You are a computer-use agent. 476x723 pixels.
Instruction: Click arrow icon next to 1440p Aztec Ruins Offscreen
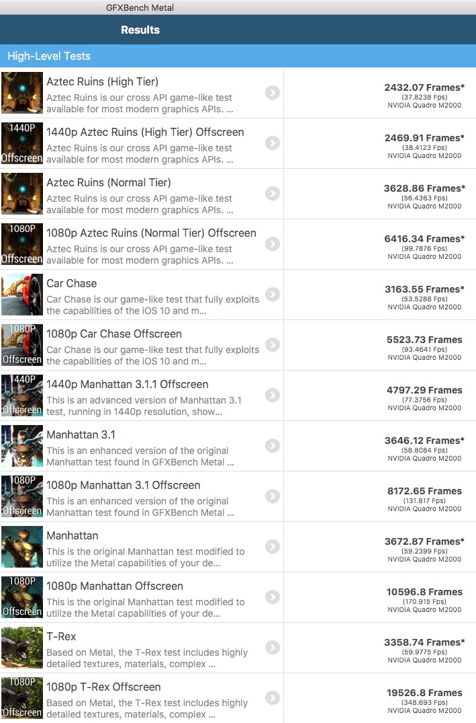tap(273, 143)
